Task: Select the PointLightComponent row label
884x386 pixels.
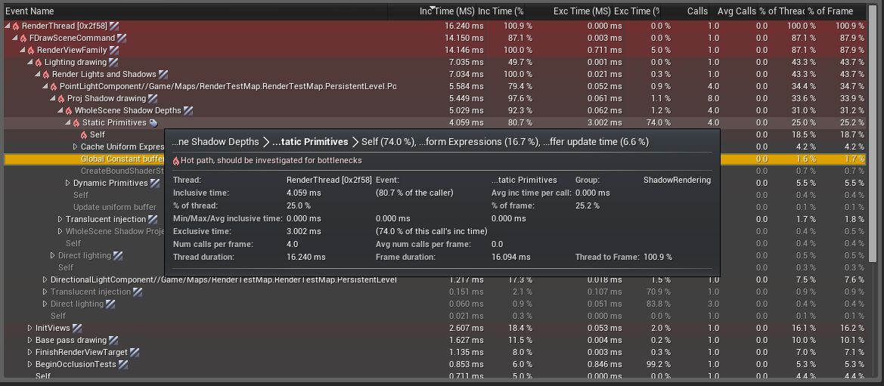Action: tap(228, 87)
